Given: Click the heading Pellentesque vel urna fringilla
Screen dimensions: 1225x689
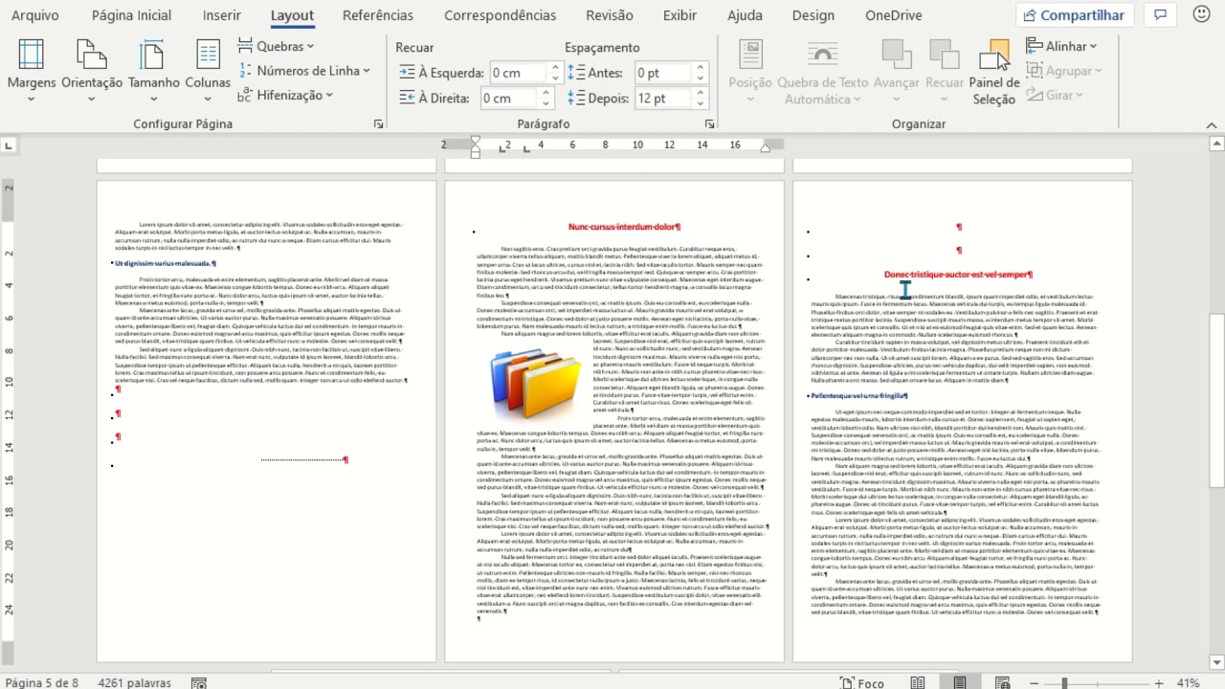Looking at the screenshot, I should coord(858,395).
